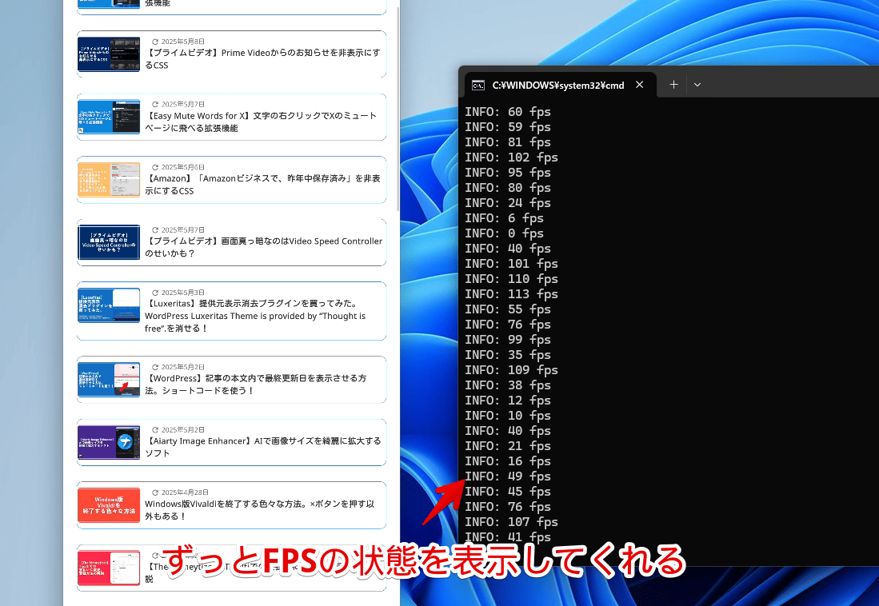Viewport: 879px width, 606px height.
Task: Click the 'INFO: 107 fps' terminal line
Action: coord(511,522)
